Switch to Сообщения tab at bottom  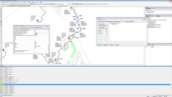pyautogui.click(x=5, y=95)
